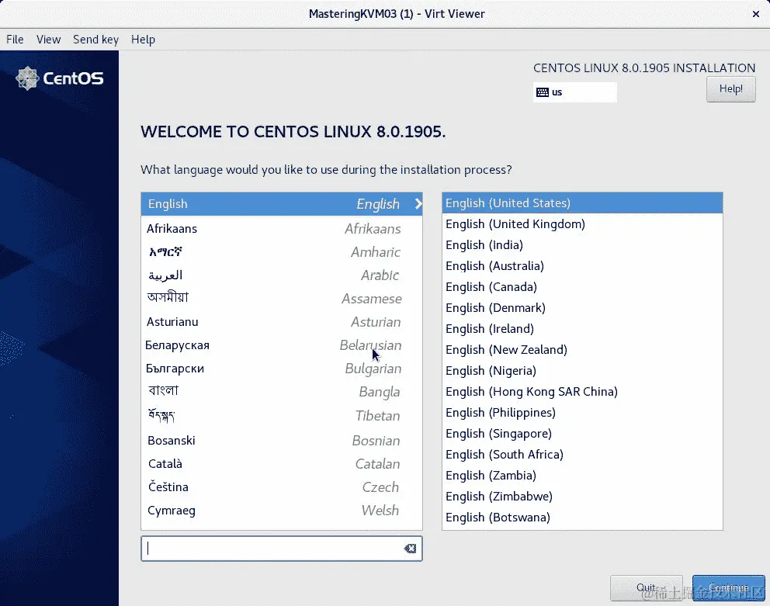This screenshot has width=770, height=606.
Task: Click the arrow chevron on the English row
Action: pyautogui.click(x=418, y=204)
